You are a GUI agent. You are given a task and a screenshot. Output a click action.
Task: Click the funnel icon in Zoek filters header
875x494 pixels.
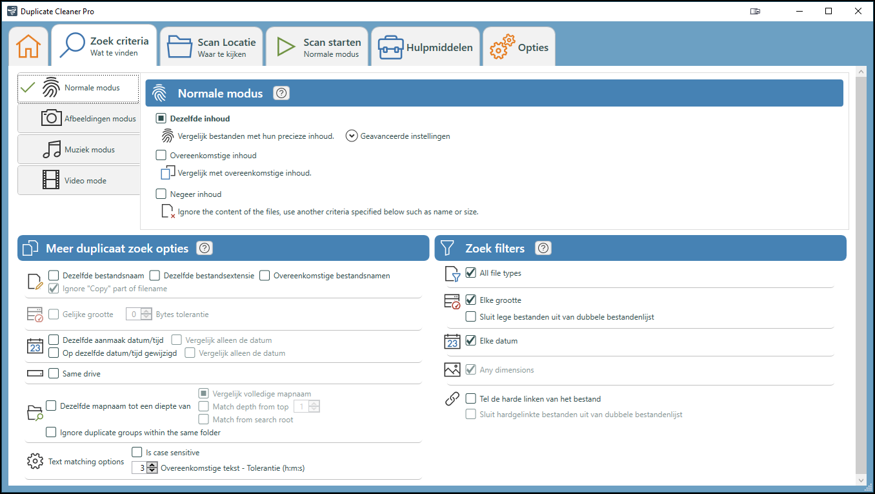(x=448, y=248)
